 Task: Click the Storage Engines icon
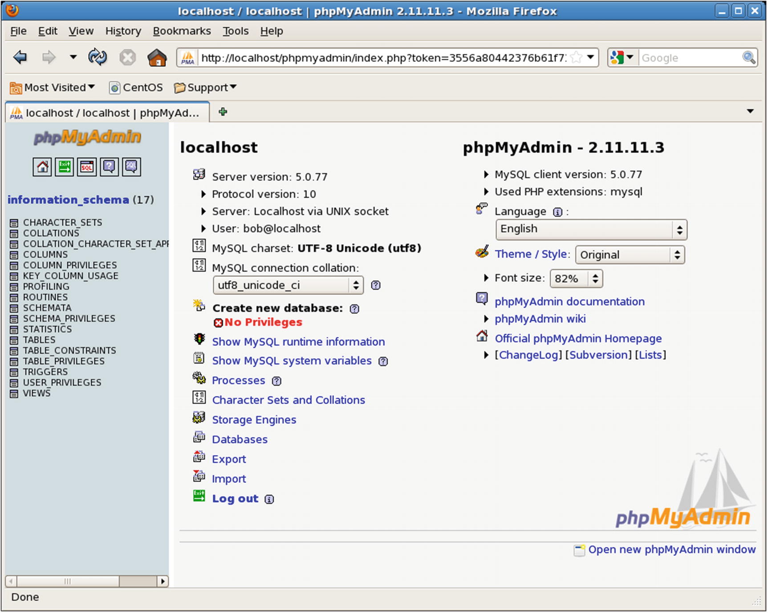(x=199, y=418)
